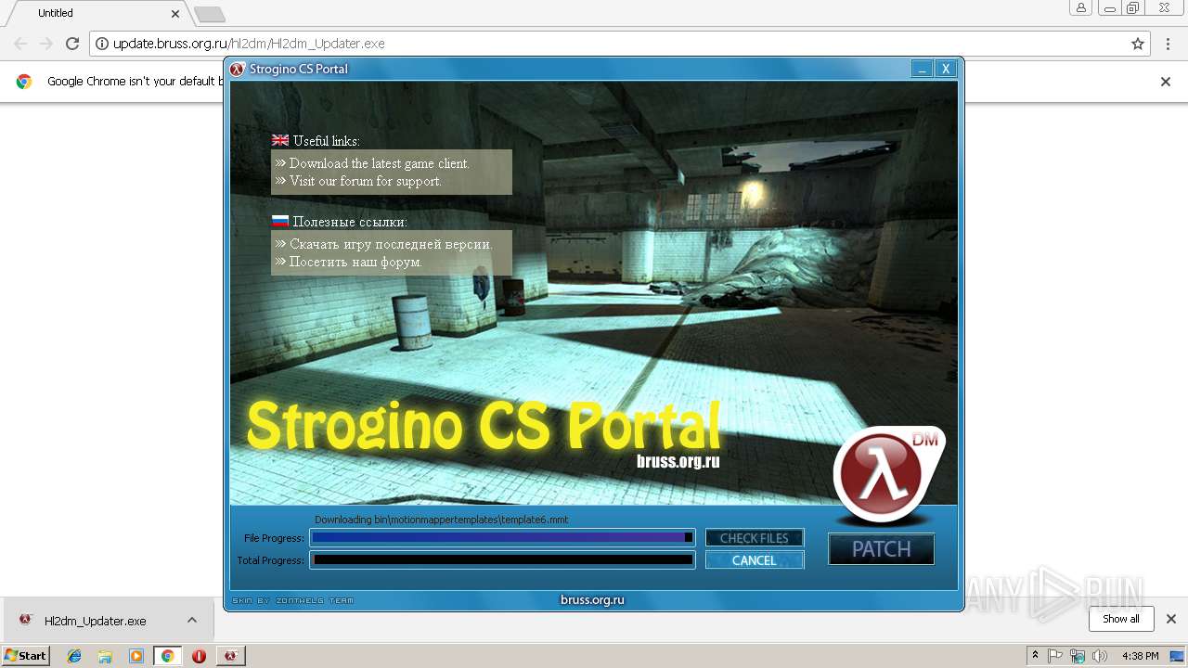Image resolution: width=1188 pixels, height=668 pixels.
Task: Click Action Center flag tray icon
Action: [1055, 656]
